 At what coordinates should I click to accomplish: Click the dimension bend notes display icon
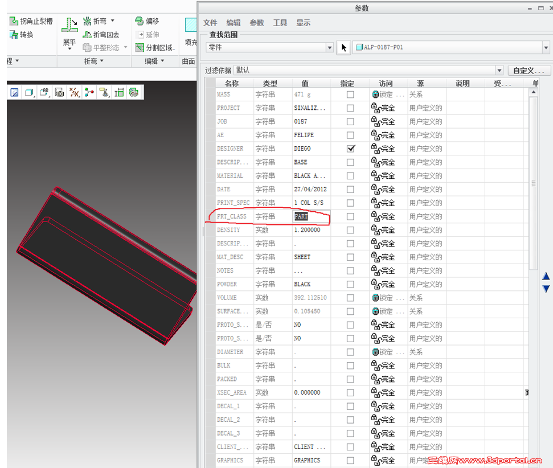point(119,92)
